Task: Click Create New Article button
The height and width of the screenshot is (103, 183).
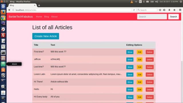Action: [x=46, y=36]
